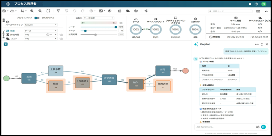This screenshot has height=136, width=272.
Task: Expand the 頻度 ケース dropdown
Action: (41, 31)
